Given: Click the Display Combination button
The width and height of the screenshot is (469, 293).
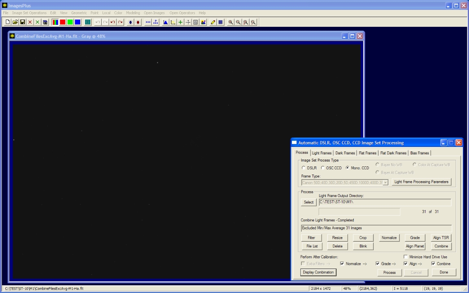Looking at the screenshot, I should (x=318, y=272).
